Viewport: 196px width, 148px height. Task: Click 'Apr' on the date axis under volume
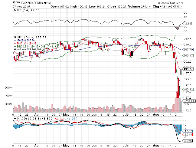pos(37,115)
